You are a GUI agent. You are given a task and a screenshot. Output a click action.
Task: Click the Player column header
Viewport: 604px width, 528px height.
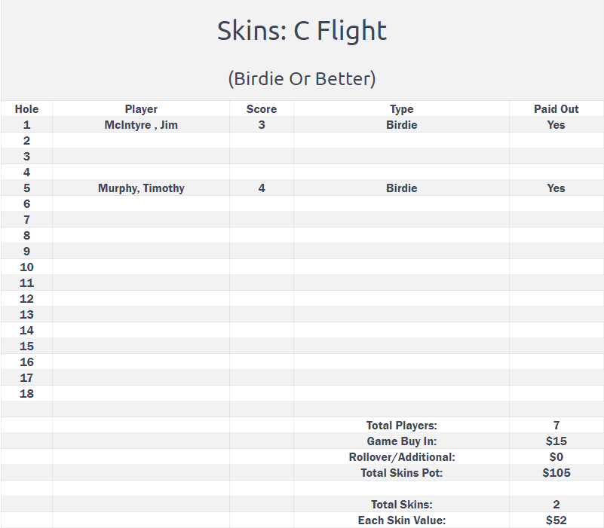[x=141, y=109]
